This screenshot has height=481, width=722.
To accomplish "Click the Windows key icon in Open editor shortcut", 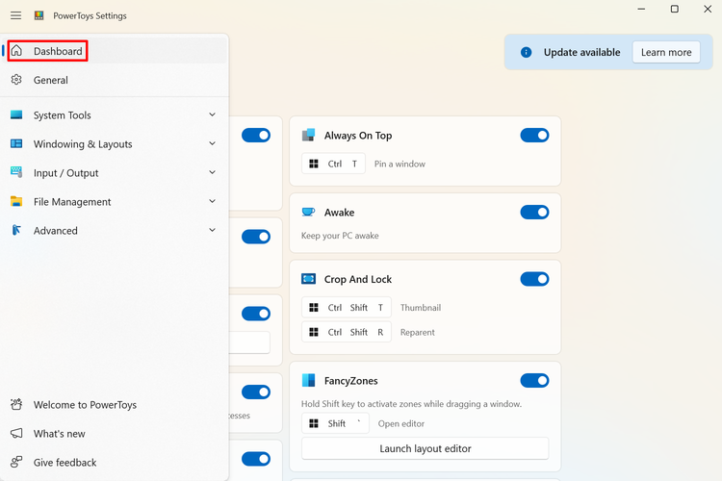I will [314, 423].
